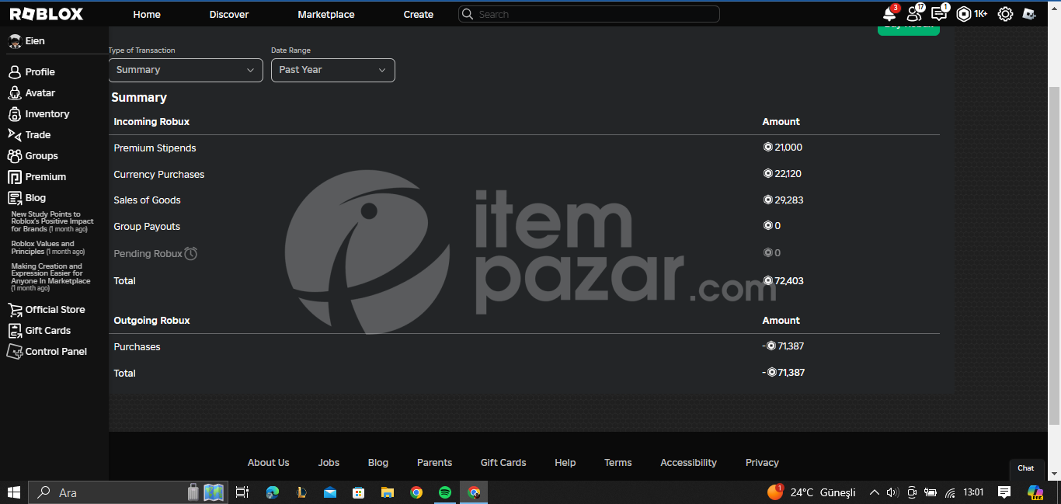The height and width of the screenshot is (504, 1061).
Task: Click the volume icon in system tray
Action: [x=892, y=492]
